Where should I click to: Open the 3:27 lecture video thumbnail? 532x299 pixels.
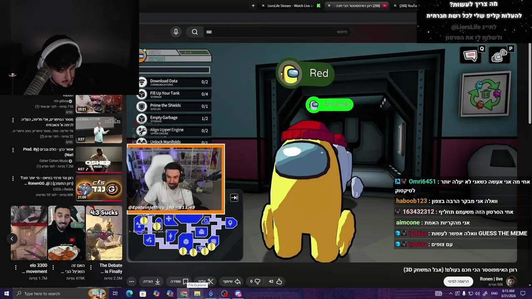(99, 130)
